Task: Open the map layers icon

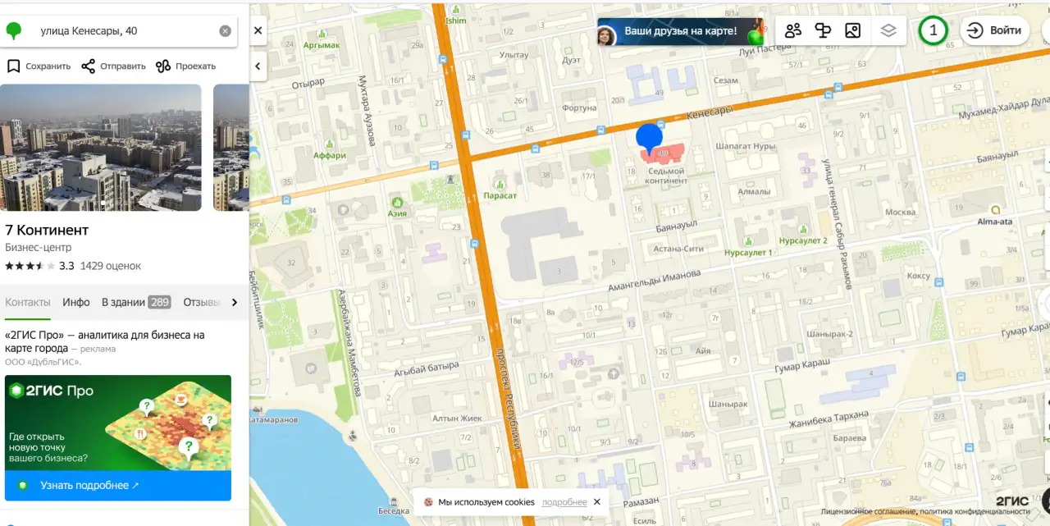Action: click(x=888, y=31)
